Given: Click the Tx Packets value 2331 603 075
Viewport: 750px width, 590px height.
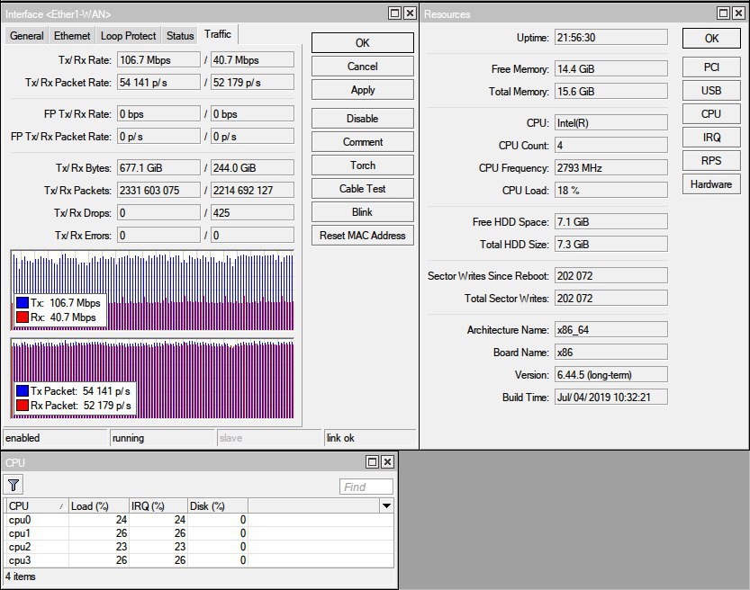Looking at the screenshot, I should [x=158, y=190].
